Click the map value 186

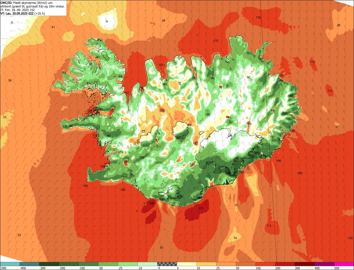(123, 190)
